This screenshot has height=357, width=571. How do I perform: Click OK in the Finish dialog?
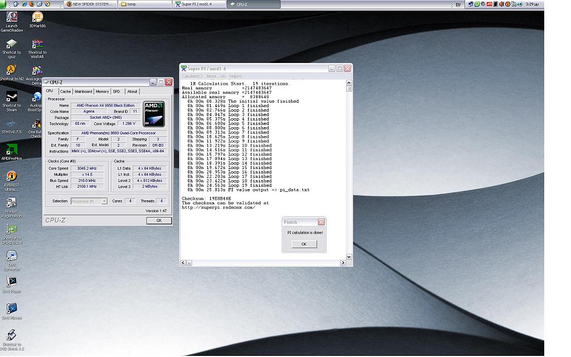[x=304, y=244]
